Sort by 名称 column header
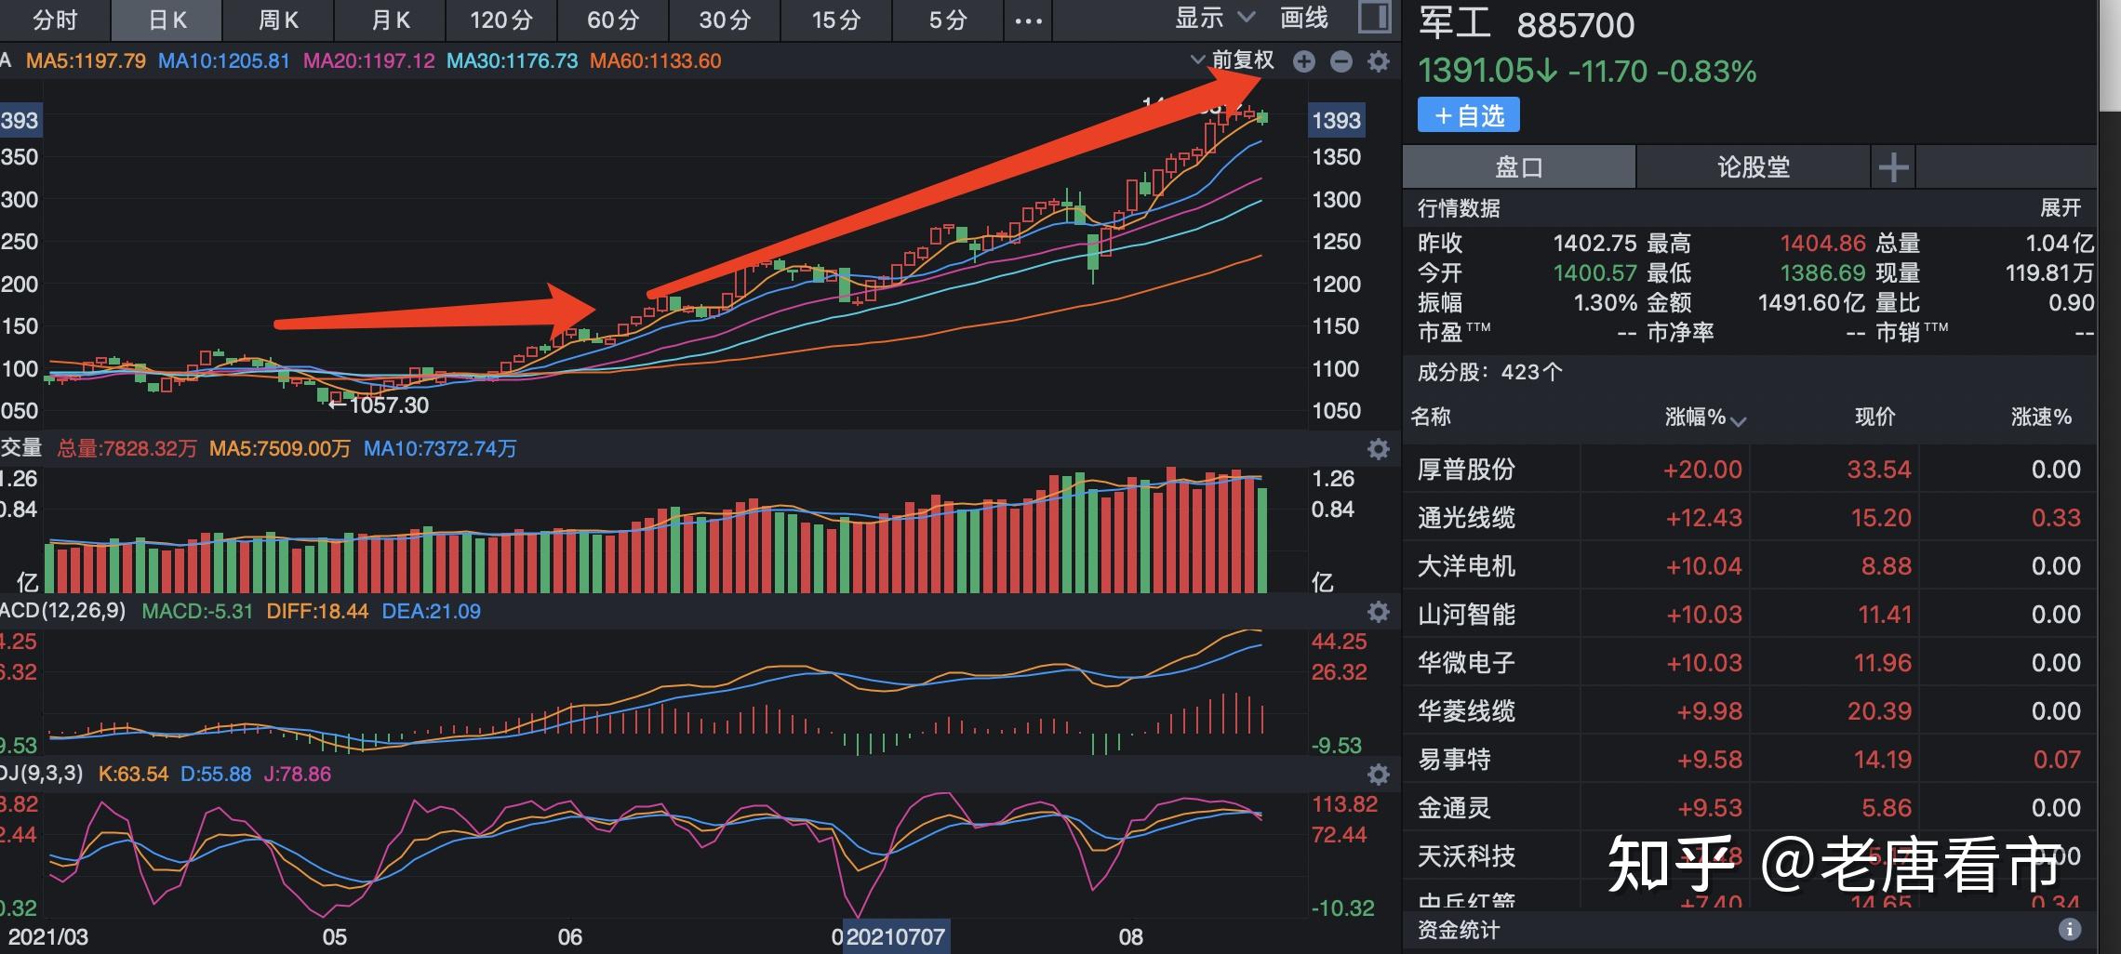2121x954 pixels. pos(1431,417)
